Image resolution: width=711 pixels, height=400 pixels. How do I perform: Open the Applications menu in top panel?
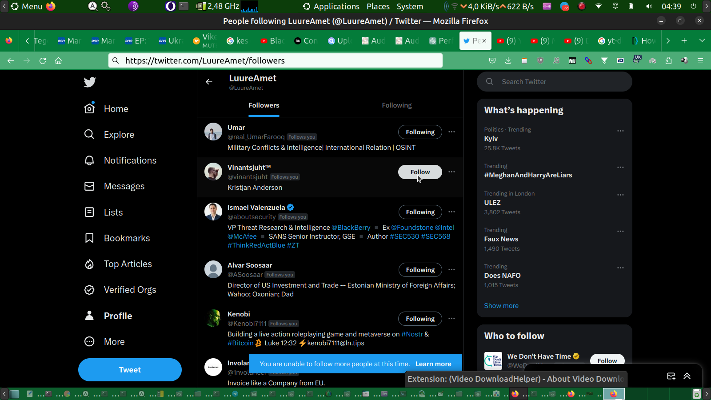[336, 7]
